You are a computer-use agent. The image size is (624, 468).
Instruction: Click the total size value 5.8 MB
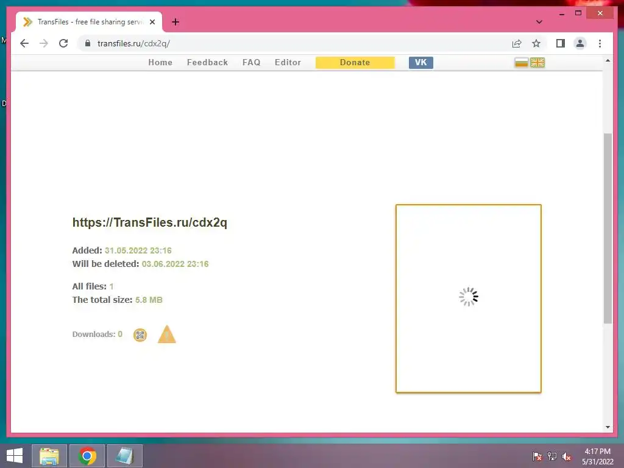click(x=149, y=300)
